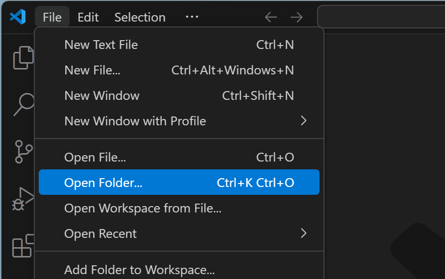Screen dimensions: 445x279
Task: Open the Explorer view in activity bar
Action: coord(23,58)
